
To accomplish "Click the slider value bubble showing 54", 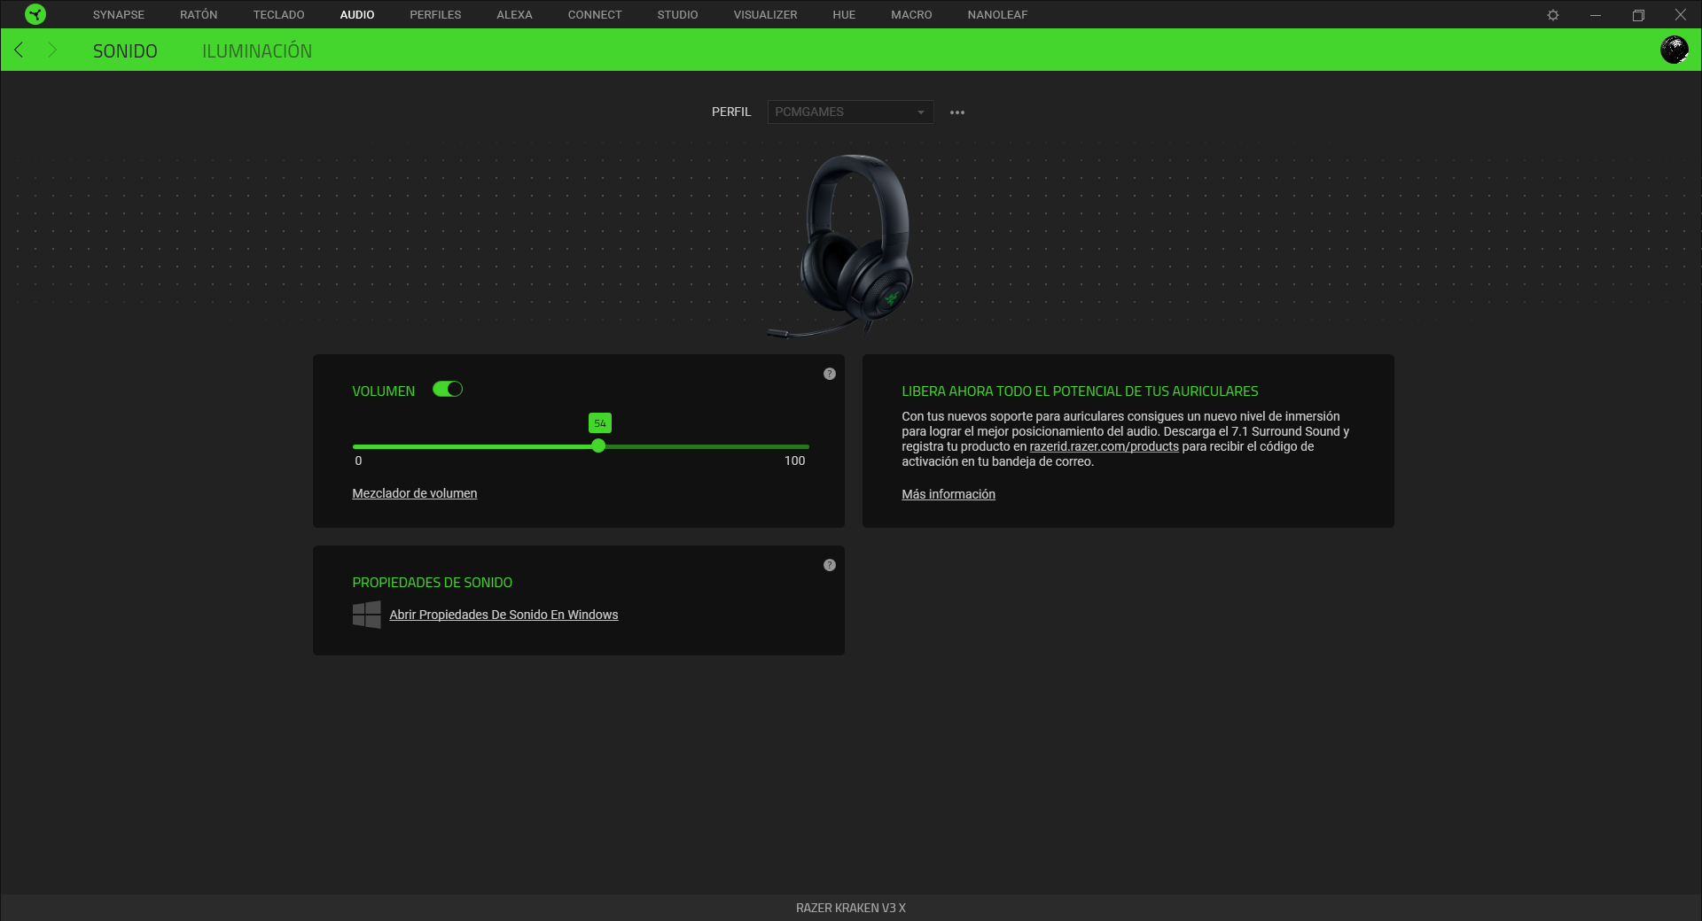I will (600, 423).
